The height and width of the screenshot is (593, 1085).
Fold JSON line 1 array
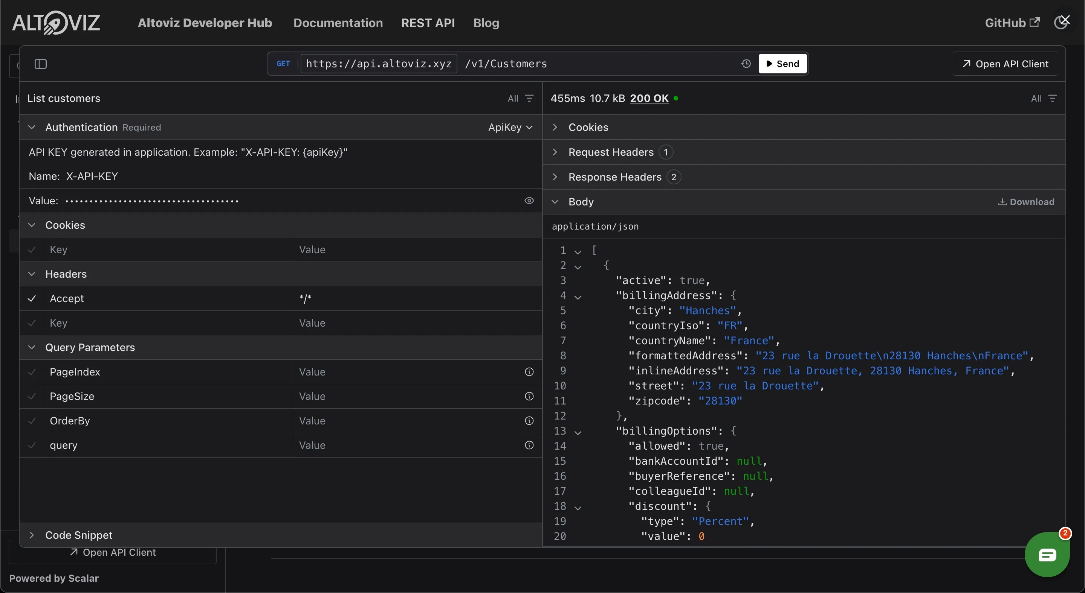point(578,252)
